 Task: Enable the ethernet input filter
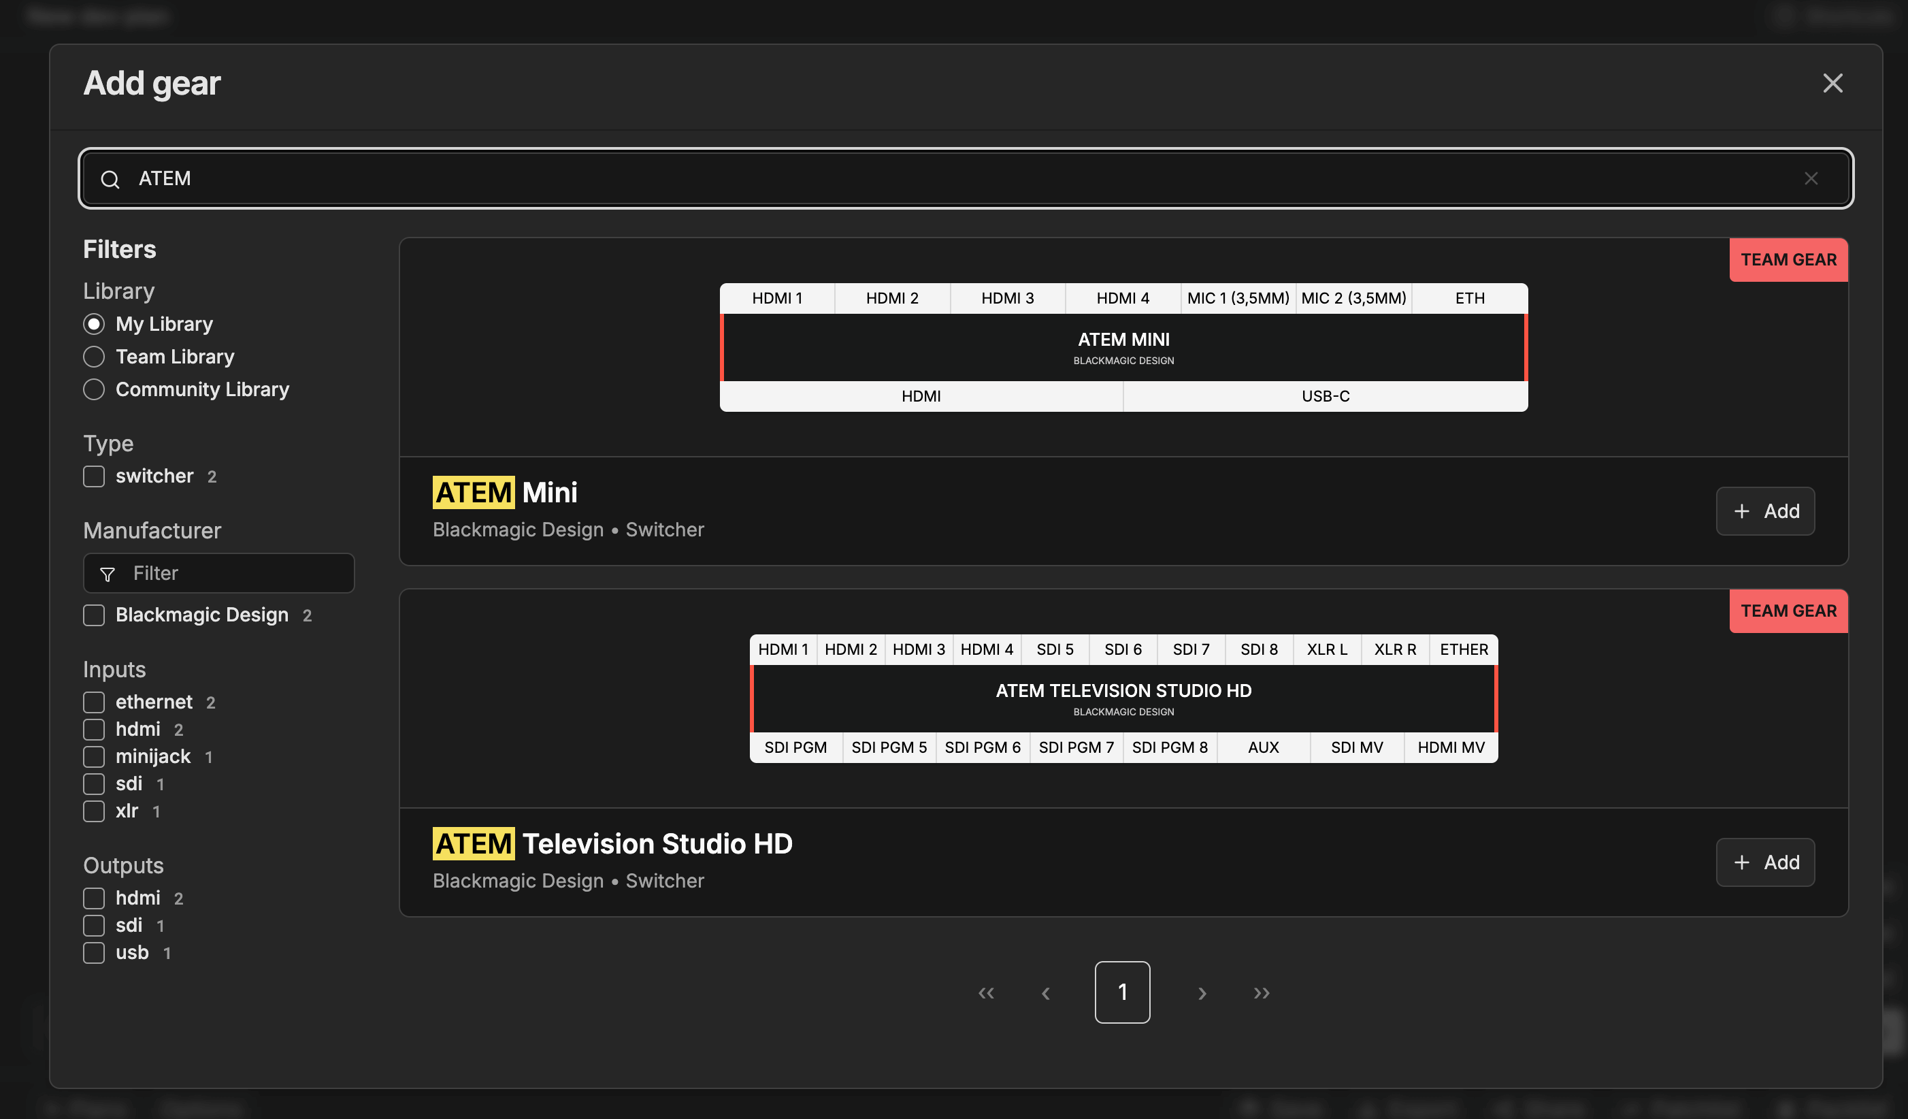click(x=94, y=702)
